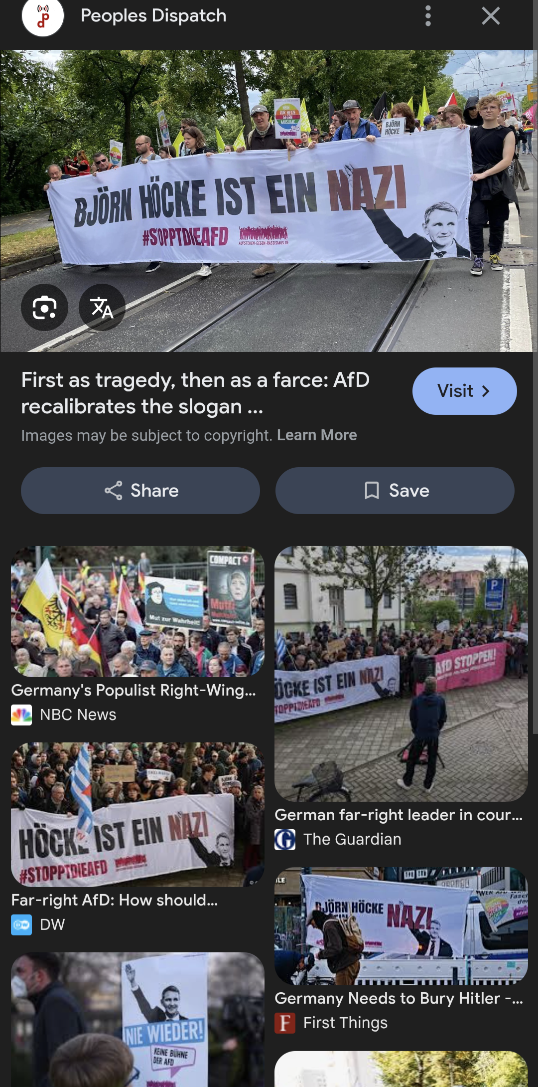Click the DW source icon
538x1087 pixels.
tap(21, 925)
